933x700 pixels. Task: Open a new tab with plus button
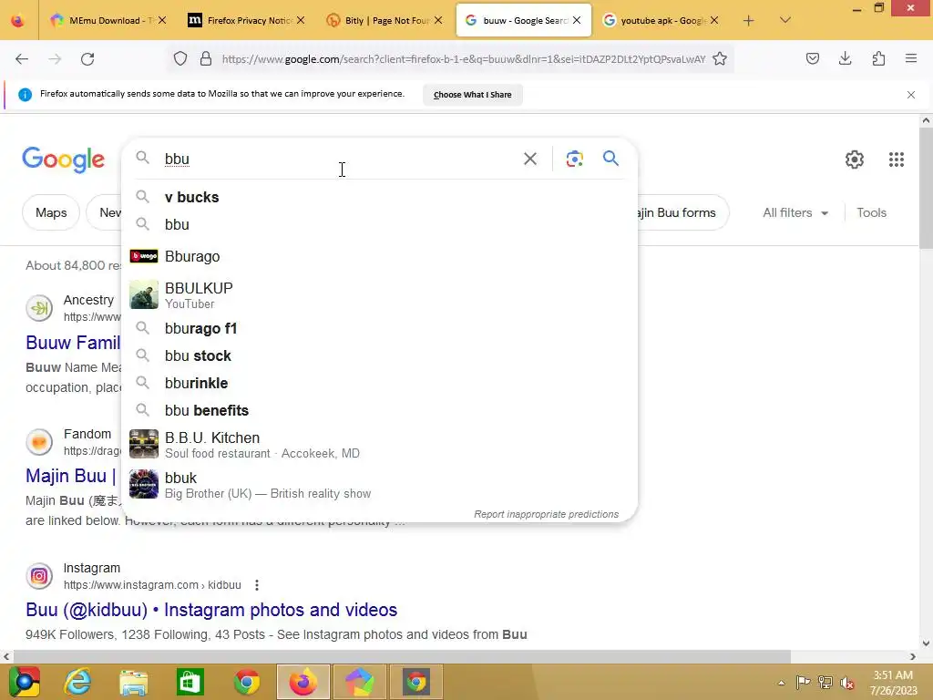(x=749, y=21)
